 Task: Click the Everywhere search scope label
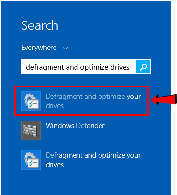click(39, 48)
